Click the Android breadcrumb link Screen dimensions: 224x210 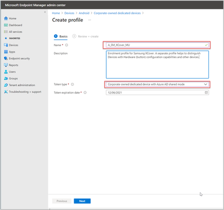[x=84, y=13]
